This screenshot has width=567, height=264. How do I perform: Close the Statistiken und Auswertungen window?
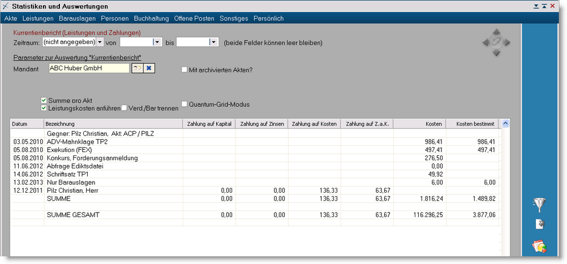(x=552, y=6)
